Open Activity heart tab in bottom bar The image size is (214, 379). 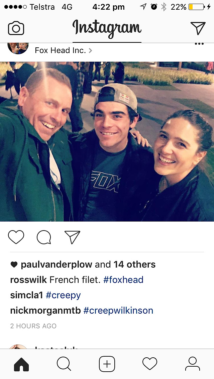point(149,364)
